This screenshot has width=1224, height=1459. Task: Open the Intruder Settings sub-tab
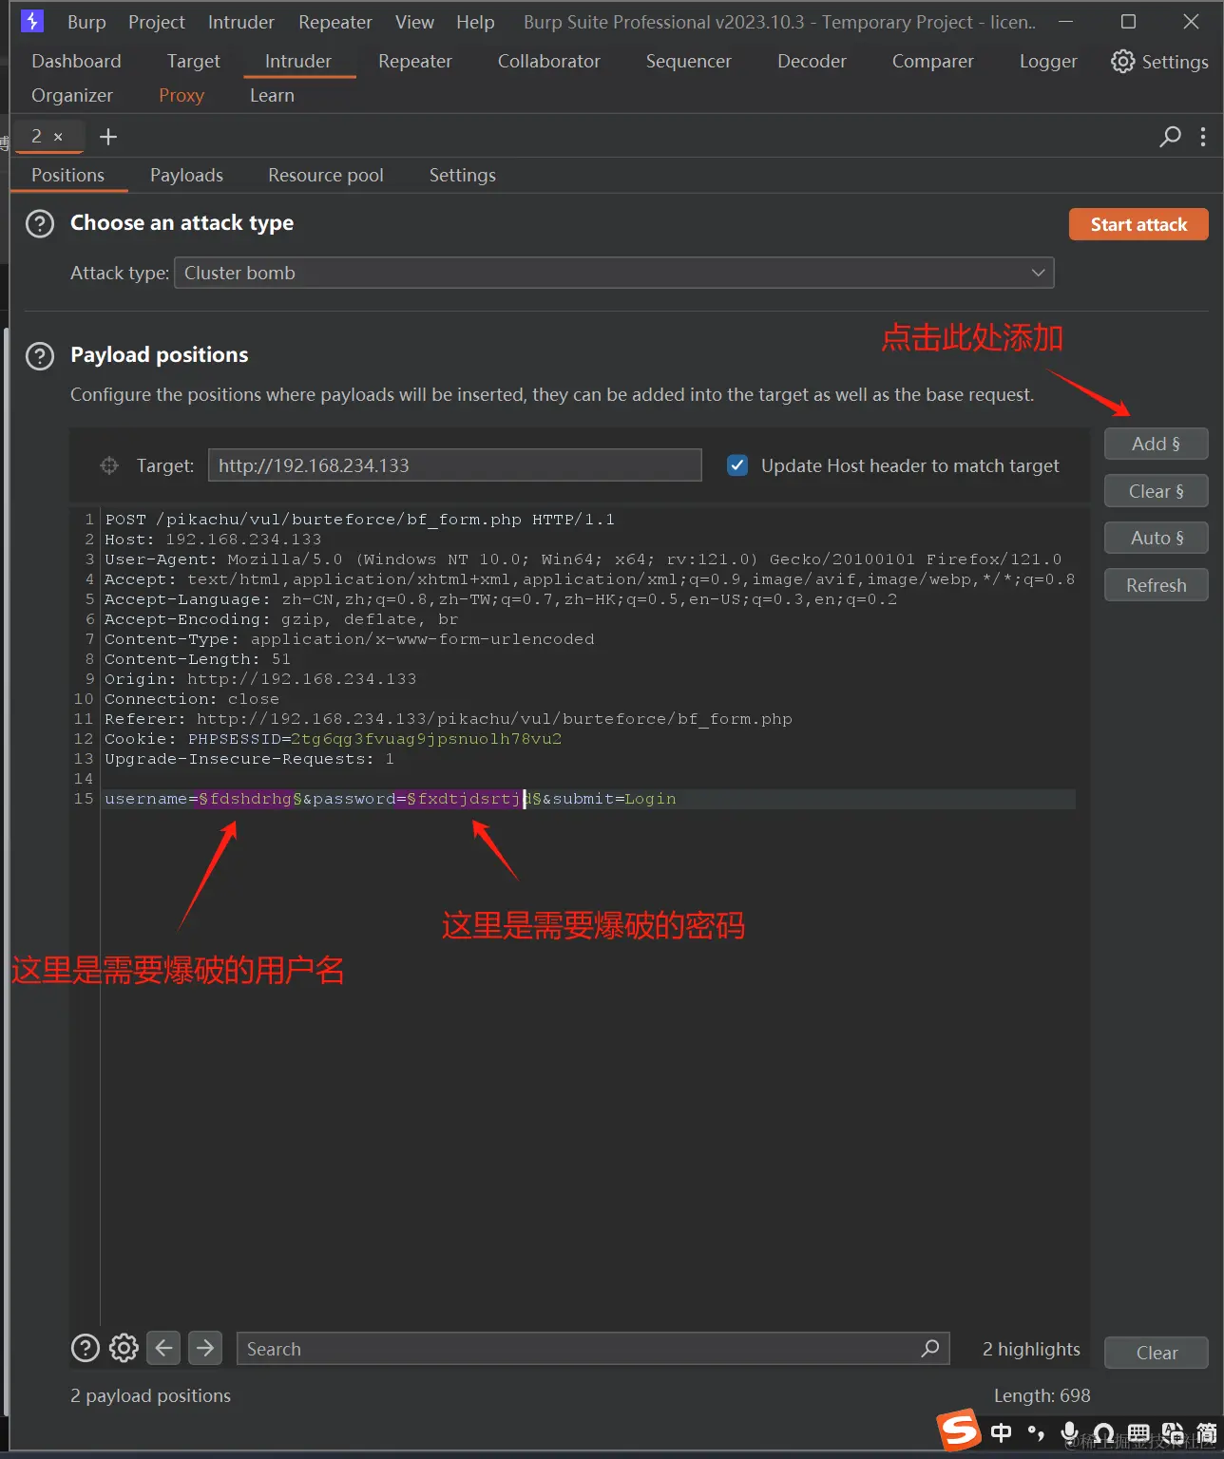click(x=463, y=176)
